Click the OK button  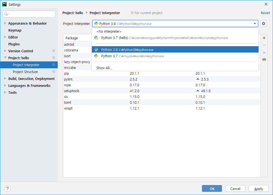[212, 189]
